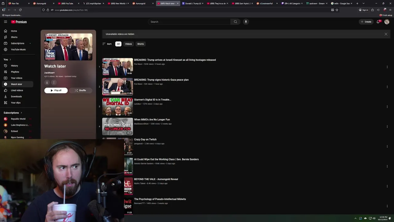
Task: Open YouTube Music in sidebar
Action: click(18, 49)
